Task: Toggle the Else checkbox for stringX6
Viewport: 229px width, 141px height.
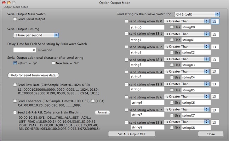Action: coord(172,103)
